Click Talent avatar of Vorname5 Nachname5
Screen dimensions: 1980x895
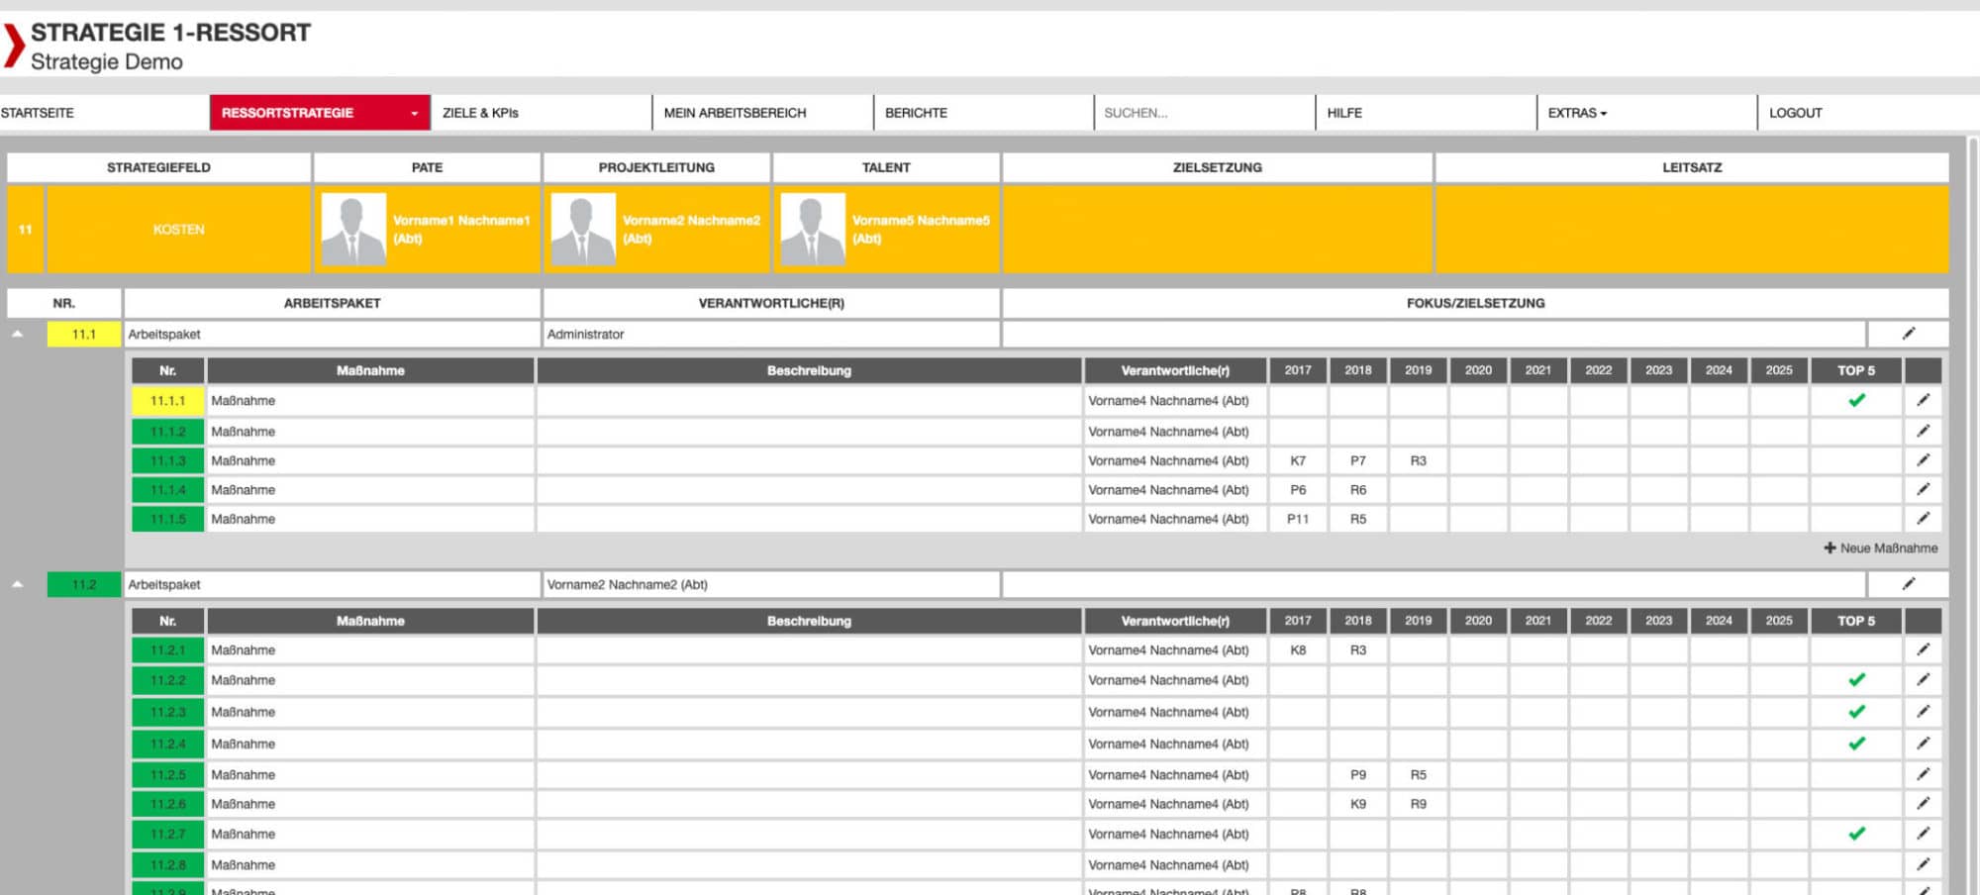click(x=813, y=230)
